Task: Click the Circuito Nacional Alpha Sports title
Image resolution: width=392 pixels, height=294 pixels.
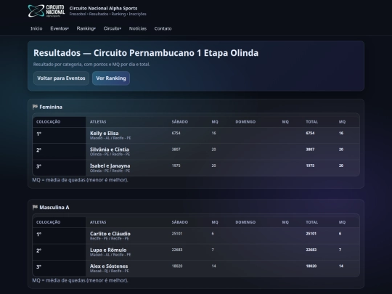Action: pyautogui.click(x=103, y=8)
